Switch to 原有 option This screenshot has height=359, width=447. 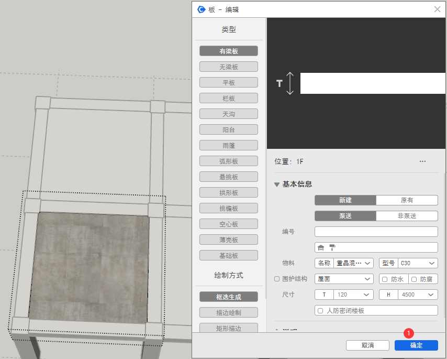[407, 200]
